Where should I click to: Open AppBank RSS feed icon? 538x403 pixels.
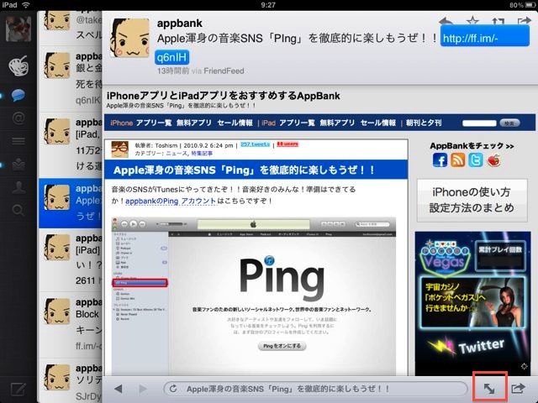pyautogui.click(x=457, y=160)
